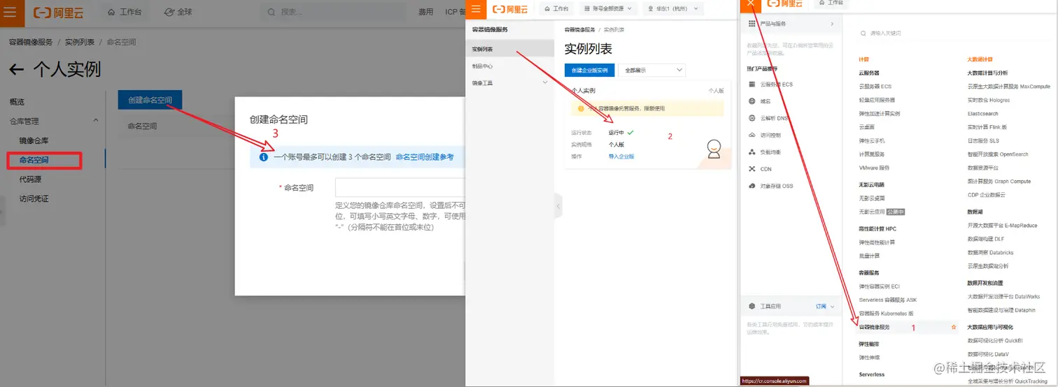The height and width of the screenshot is (387, 1058).
Task: Open 弹性容器实例 ECI
Action: click(879, 286)
